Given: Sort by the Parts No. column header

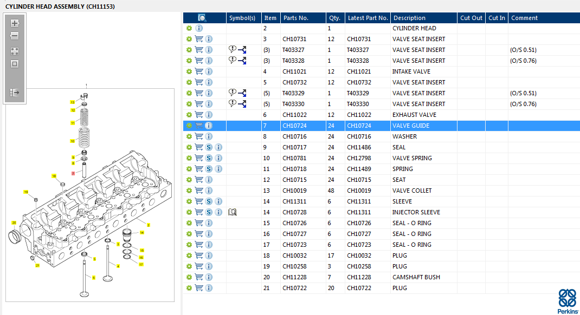Looking at the screenshot, I should click(x=296, y=18).
